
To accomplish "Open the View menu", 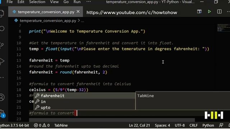I will pyautogui.click(x=54, y=2).
